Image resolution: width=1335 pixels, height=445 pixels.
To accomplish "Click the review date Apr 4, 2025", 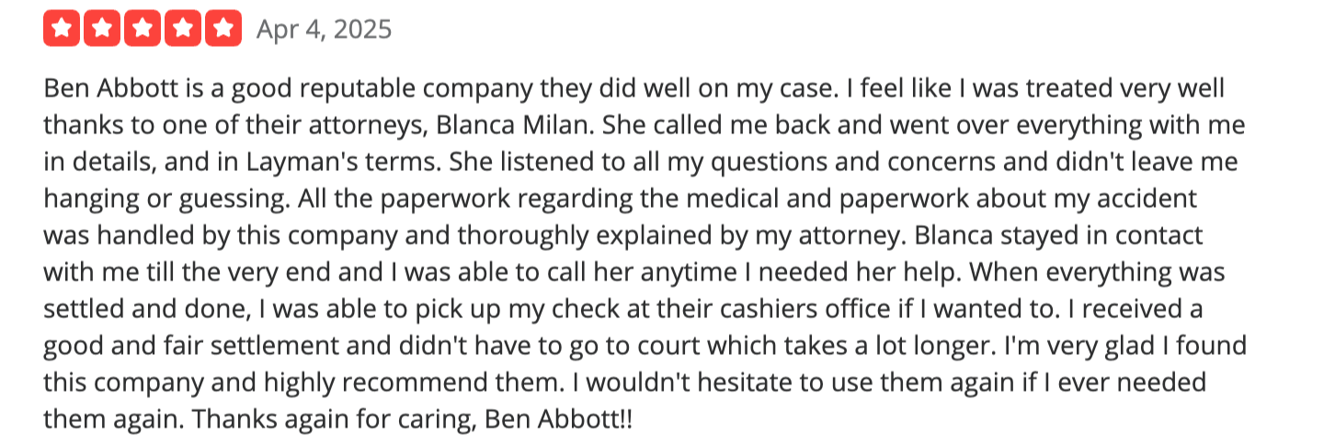I will coord(324,29).
